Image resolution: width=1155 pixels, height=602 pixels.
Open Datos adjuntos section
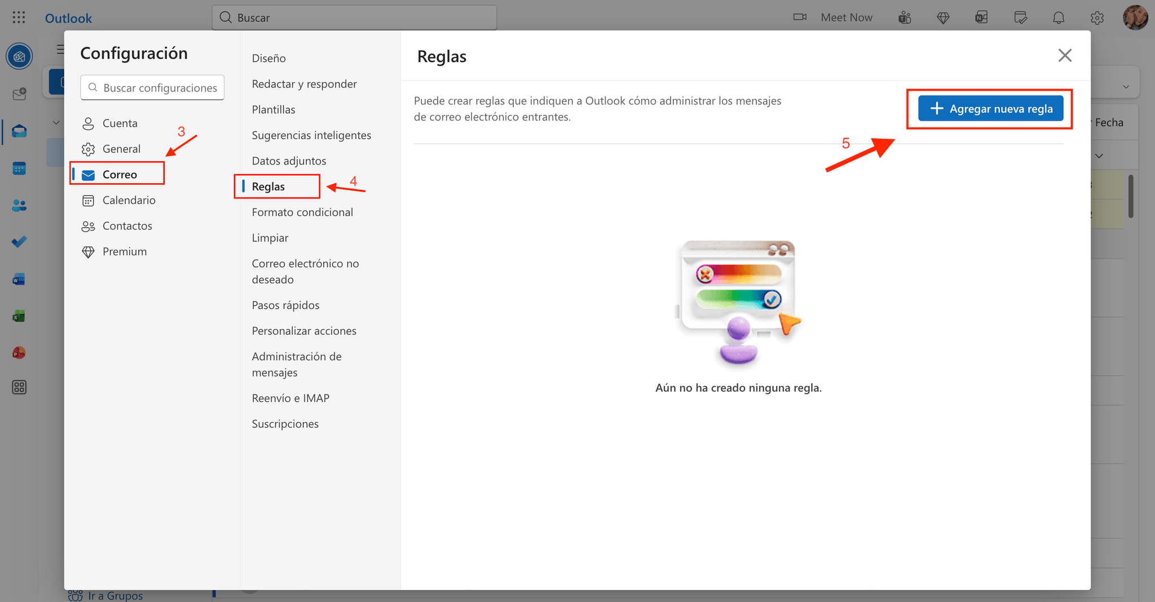click(289, 161)
